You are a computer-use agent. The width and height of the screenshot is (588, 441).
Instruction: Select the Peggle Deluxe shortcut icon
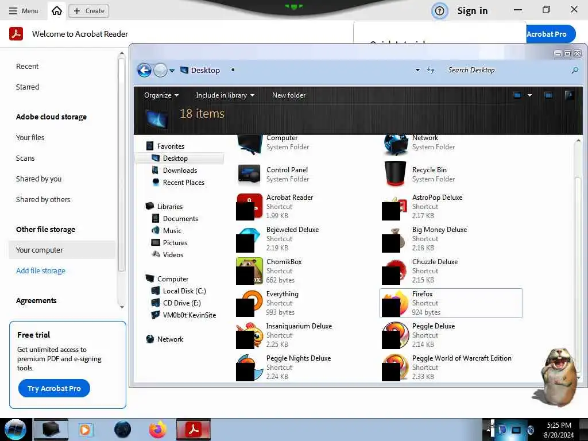[395, 335]
